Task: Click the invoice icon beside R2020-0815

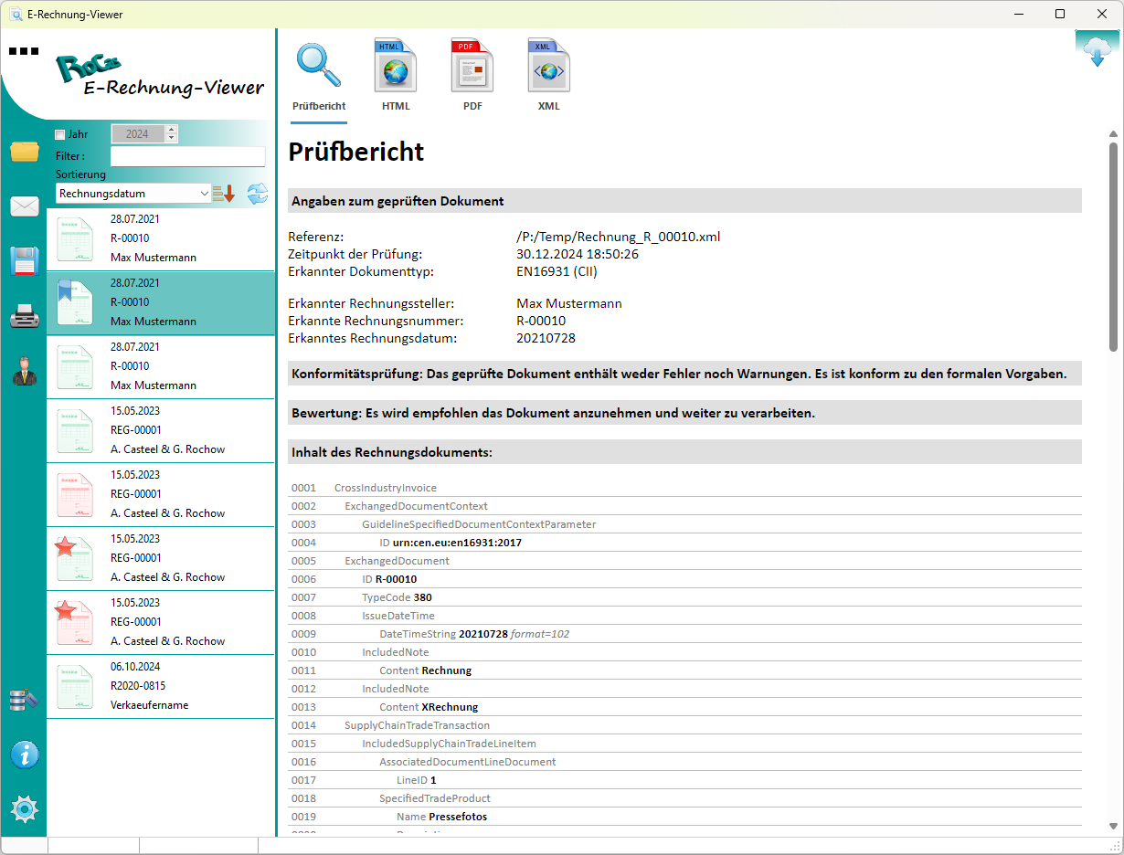Action: [x=75, y=687]
